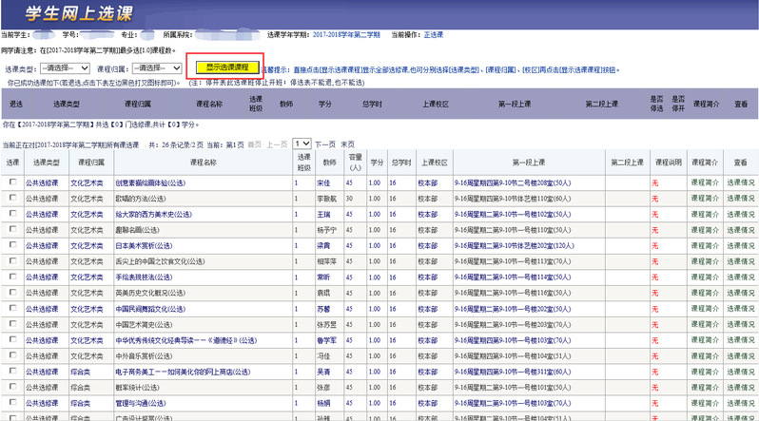Jump to last page via 末页
Image resolution: width=759 pixels, height=421 pixels.
tap(348, 144)
